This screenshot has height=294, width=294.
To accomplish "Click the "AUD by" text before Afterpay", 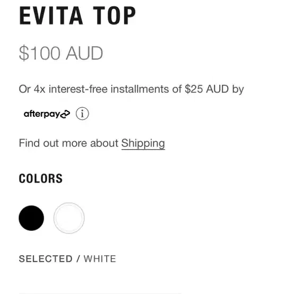I will click(x=225, y=89).
